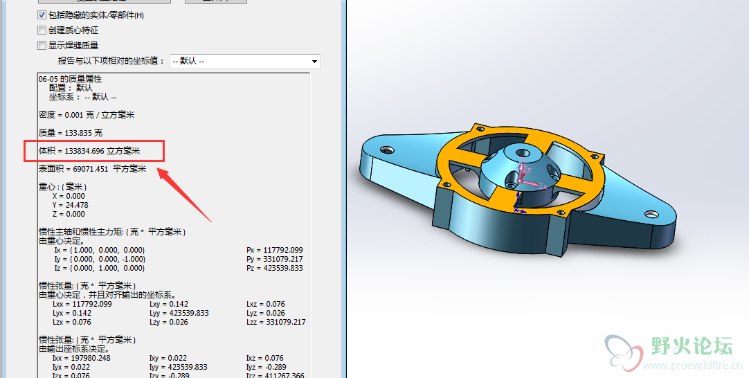The width and height of the screenshot is (749, 378).
Task: Click the Lzx = 0.076 entry
Action: coord(72,322)
